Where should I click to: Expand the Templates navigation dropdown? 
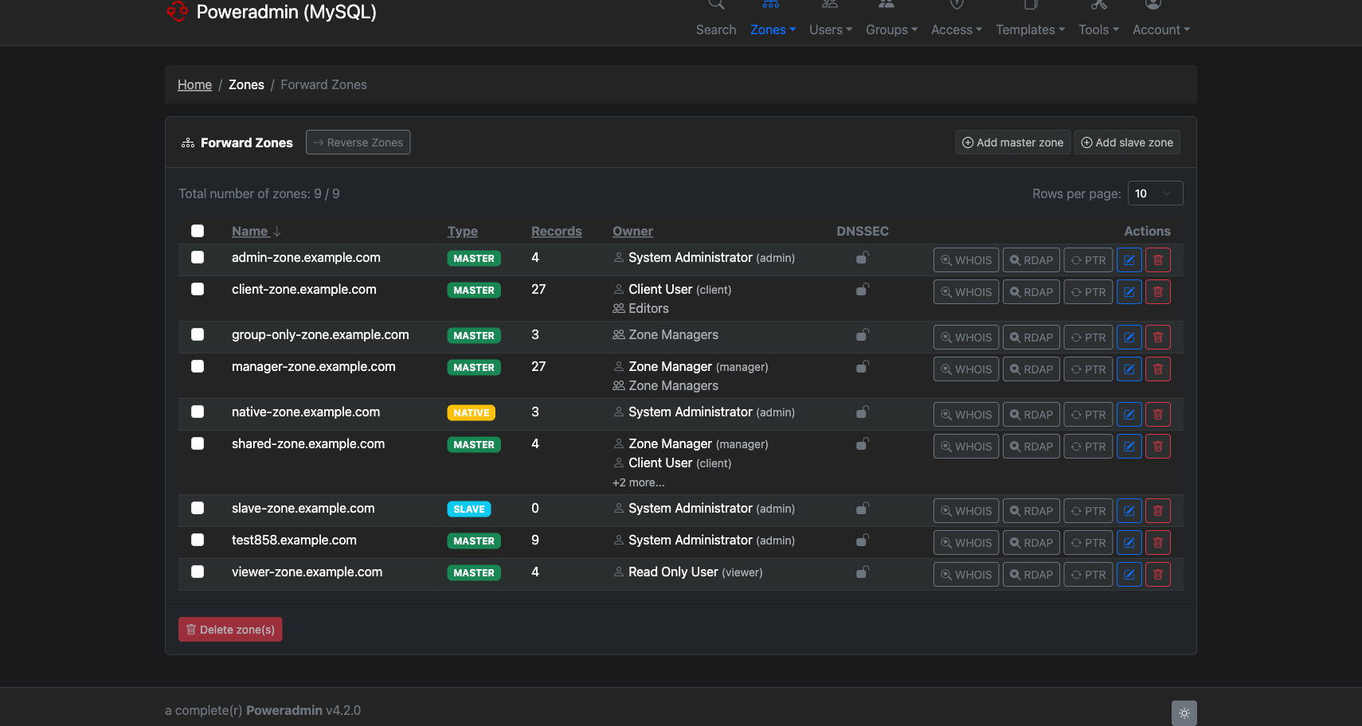(1030, 29)
